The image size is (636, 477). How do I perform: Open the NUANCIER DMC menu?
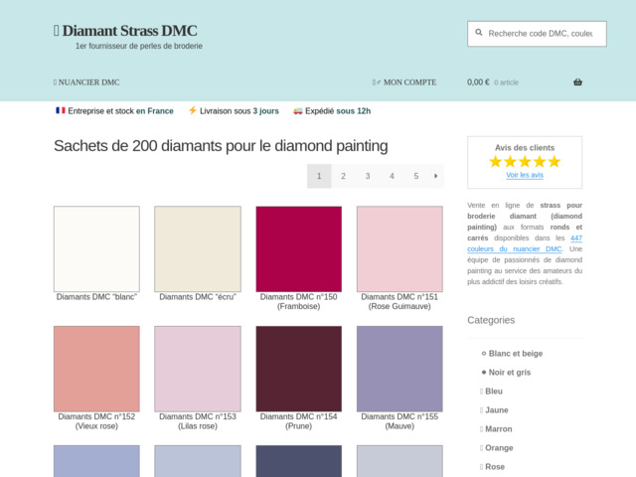86,82
